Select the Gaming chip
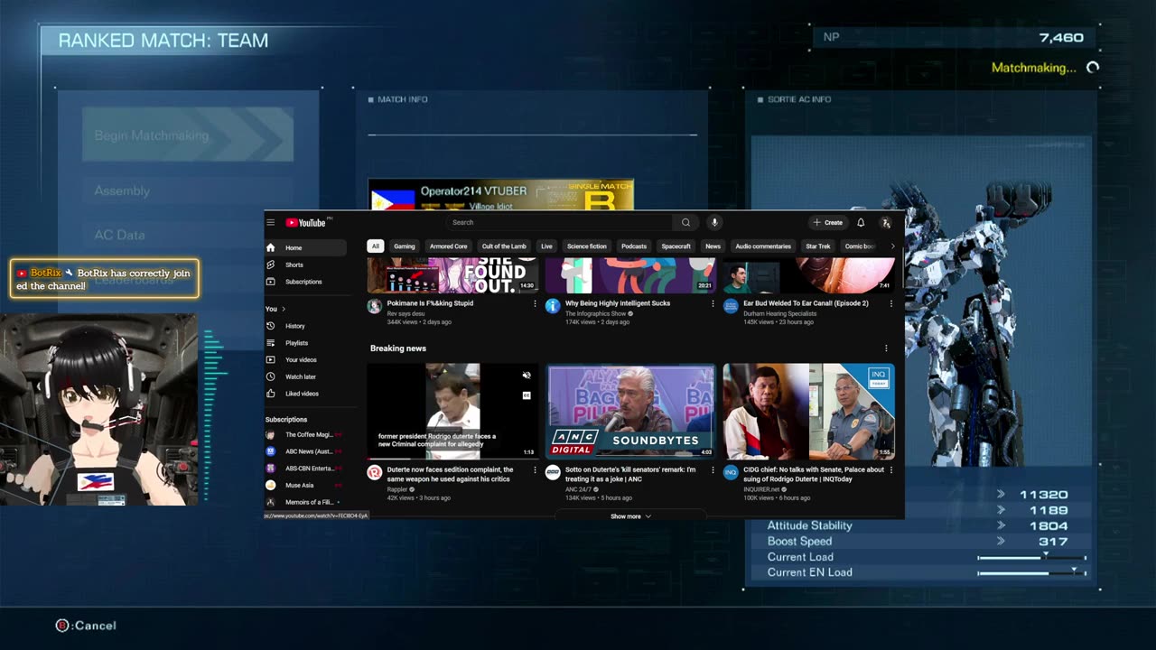Image resolution: width=1156 pixels, height=650 pixels. 405,246
